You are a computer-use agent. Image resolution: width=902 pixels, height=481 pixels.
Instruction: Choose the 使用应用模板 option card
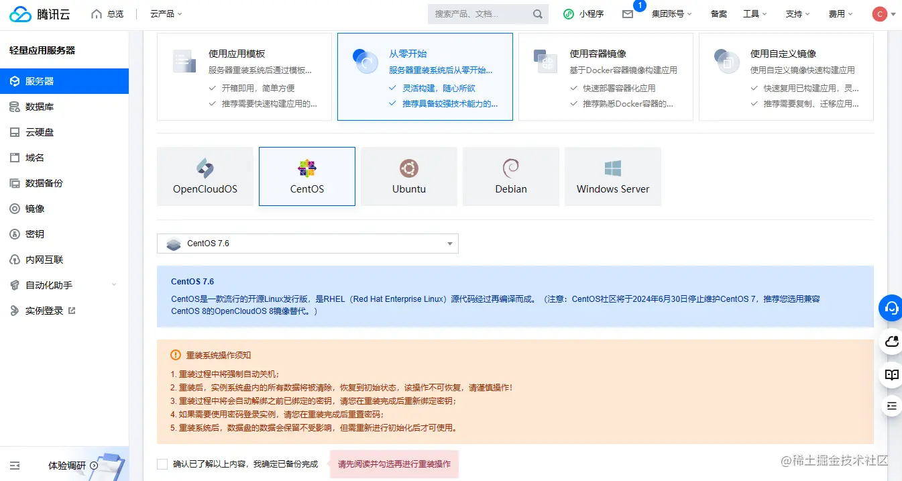coord(244,77)
